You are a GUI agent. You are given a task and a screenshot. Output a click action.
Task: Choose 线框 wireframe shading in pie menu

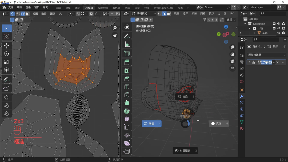pos(151,123)
